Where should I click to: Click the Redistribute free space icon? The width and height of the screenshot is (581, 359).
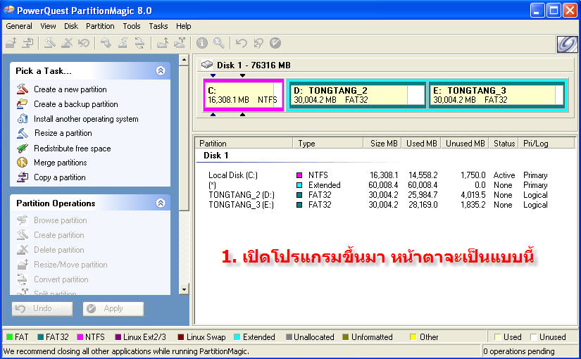pos(23,149)
